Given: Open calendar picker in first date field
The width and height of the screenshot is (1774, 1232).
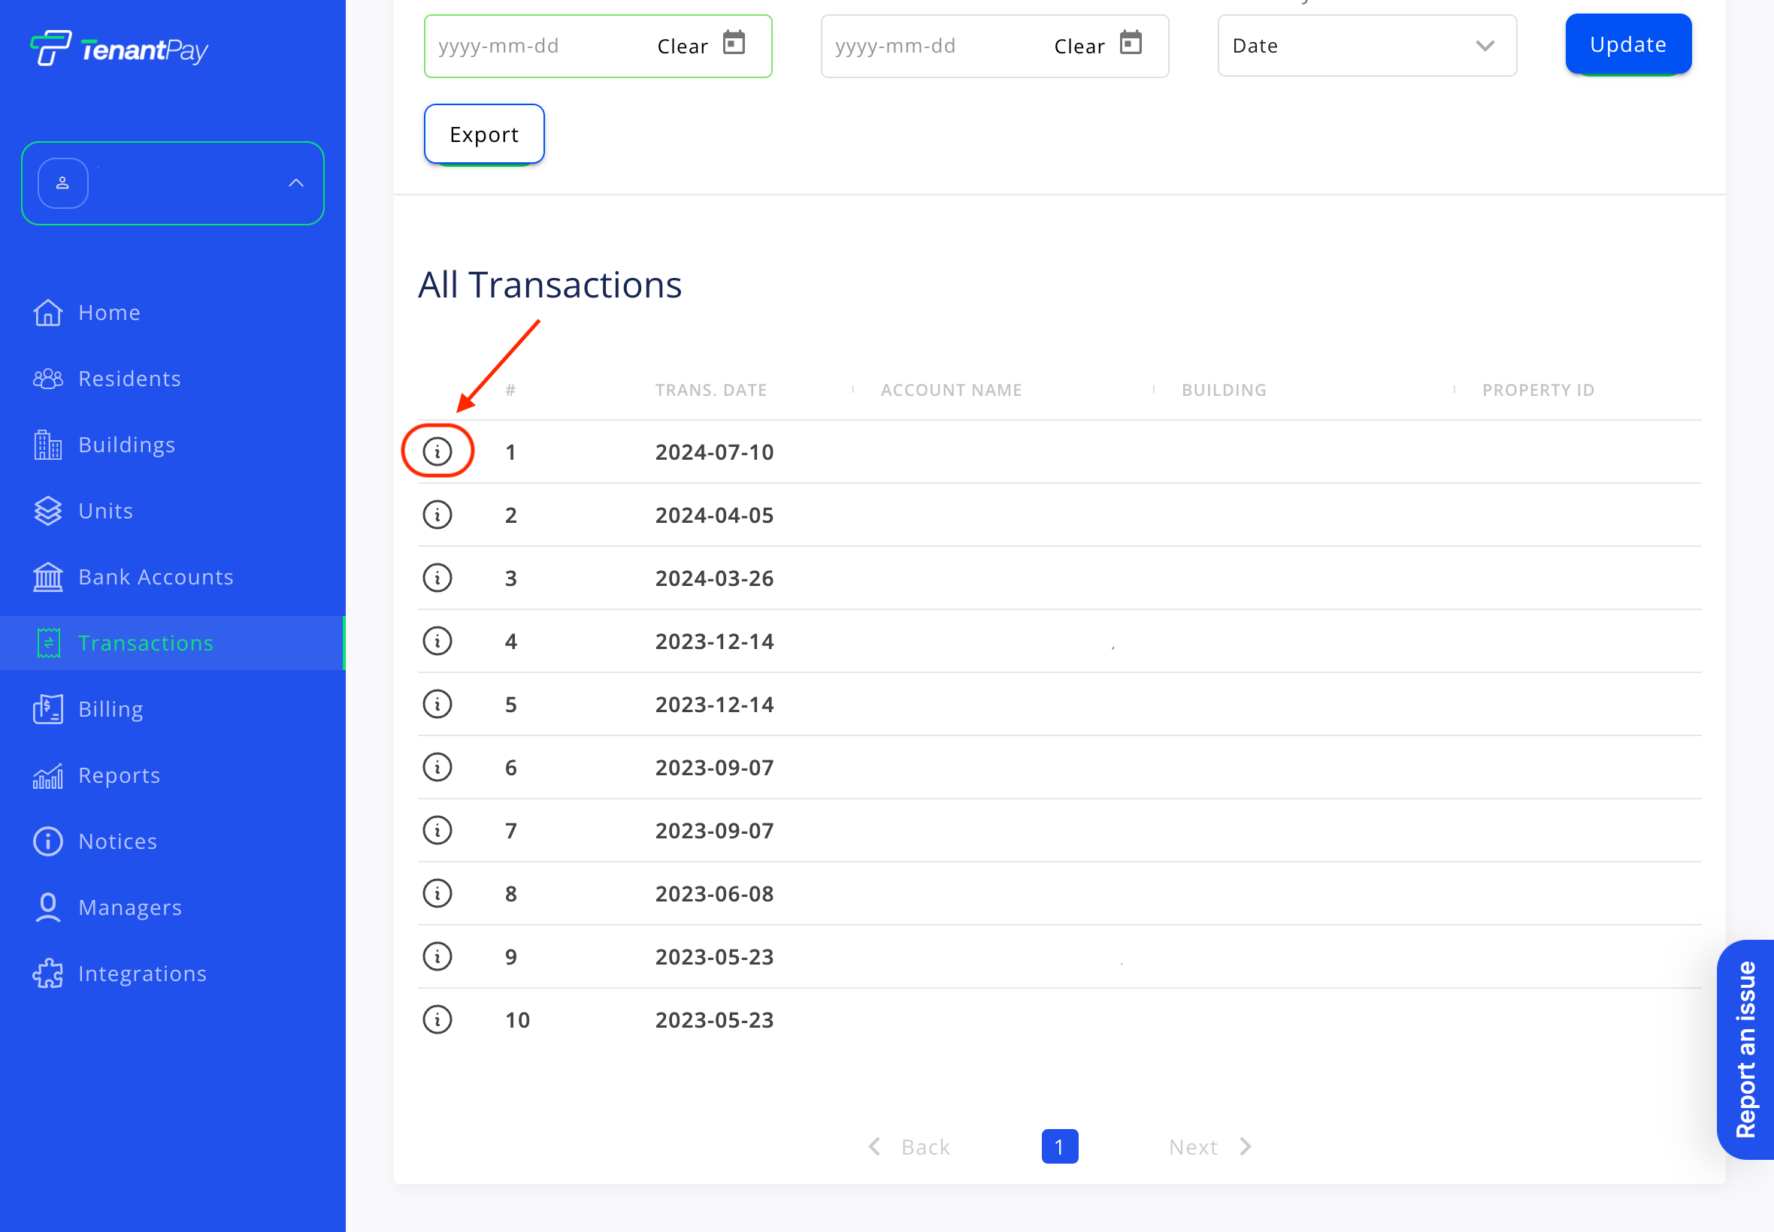Looking at the screenshot, I should [x=734, y=44].
